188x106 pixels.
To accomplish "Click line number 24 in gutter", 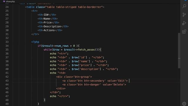I will pyautogui.click(x=7, y=7).
